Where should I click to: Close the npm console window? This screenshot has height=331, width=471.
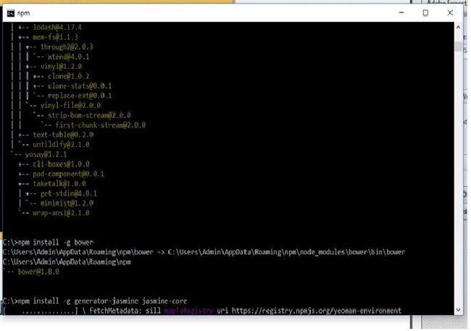pos(450,12)
